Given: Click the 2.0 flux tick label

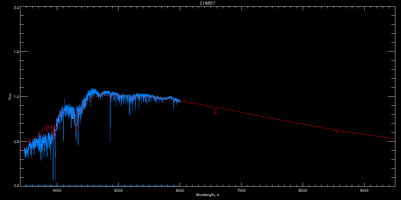Looking at the screenshot, I should tap(16, 7).
